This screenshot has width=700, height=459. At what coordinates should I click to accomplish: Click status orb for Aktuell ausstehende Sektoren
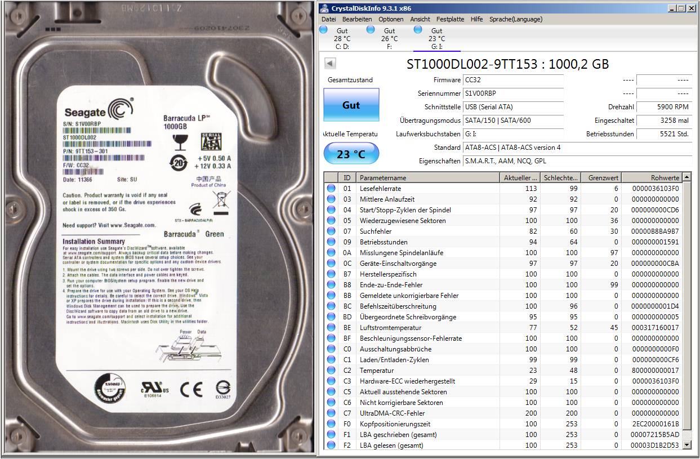[331, 391]
